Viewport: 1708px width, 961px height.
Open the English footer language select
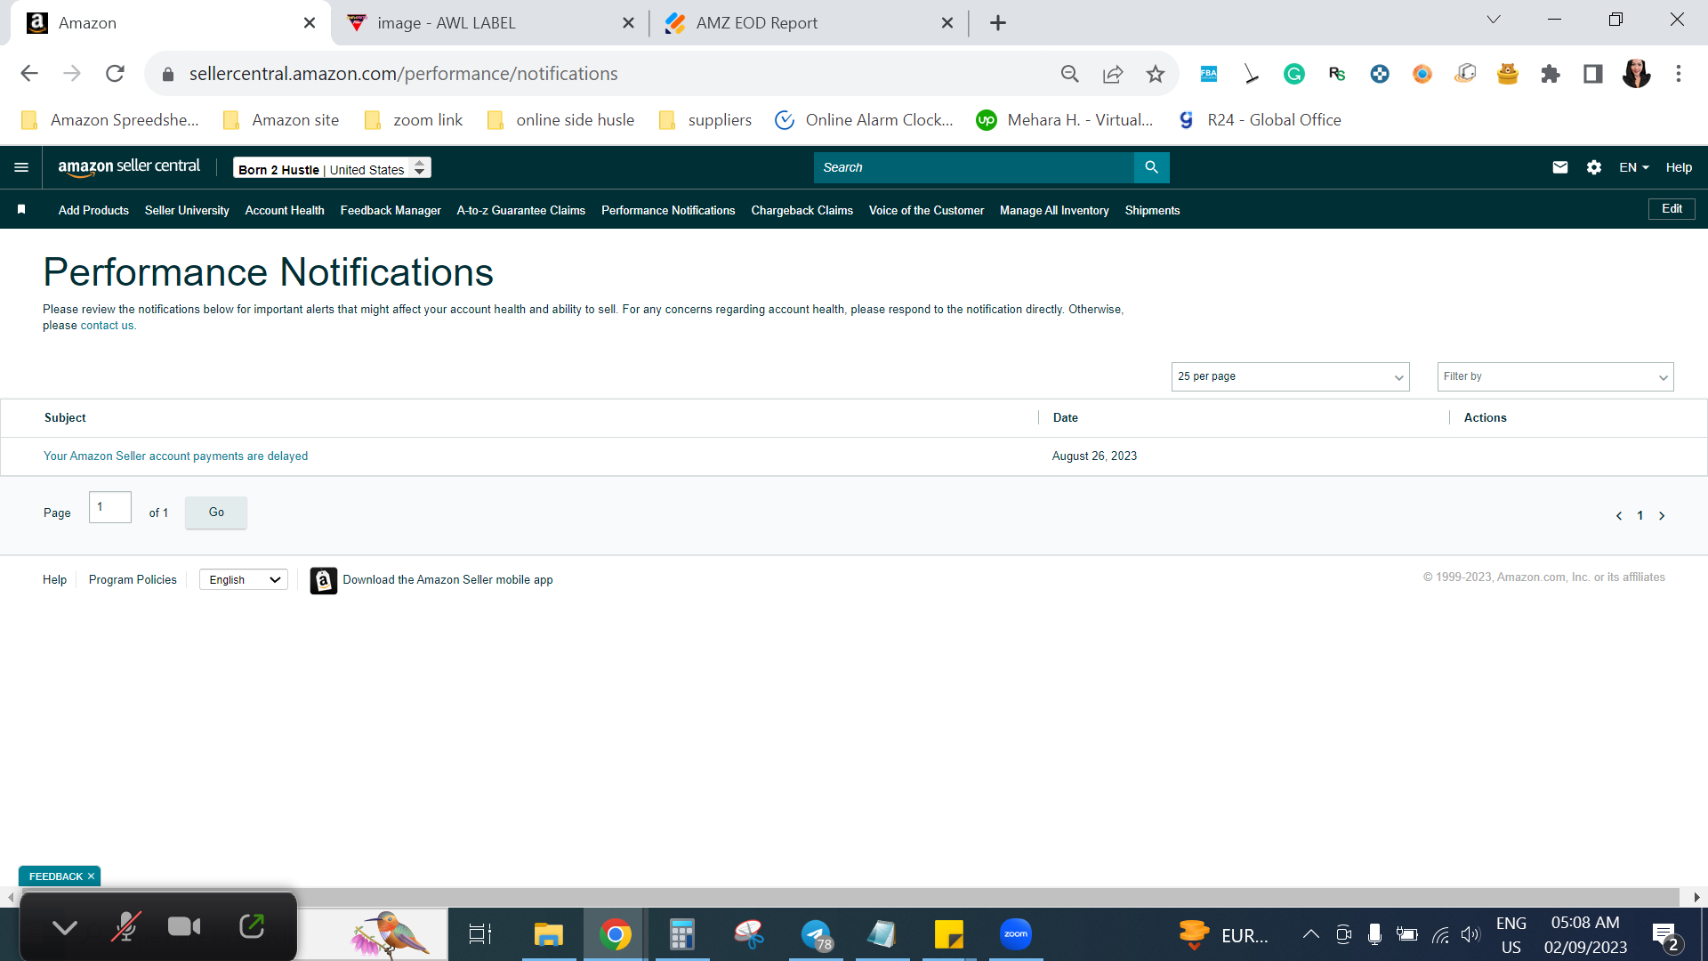click(244, 580)
